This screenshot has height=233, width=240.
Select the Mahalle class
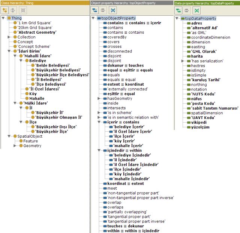[35, 98]
